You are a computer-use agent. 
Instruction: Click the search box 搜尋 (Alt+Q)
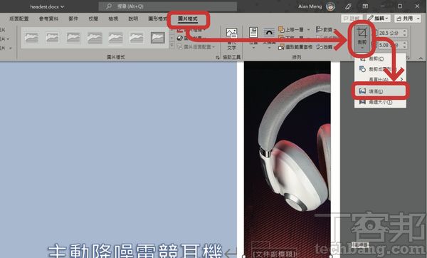click(x=167, y=6)
